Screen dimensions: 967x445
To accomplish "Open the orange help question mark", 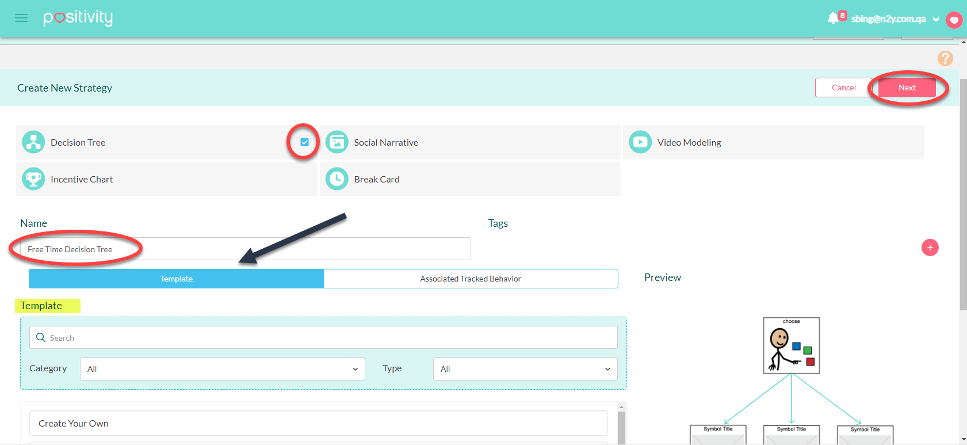I will pos(945,58).
